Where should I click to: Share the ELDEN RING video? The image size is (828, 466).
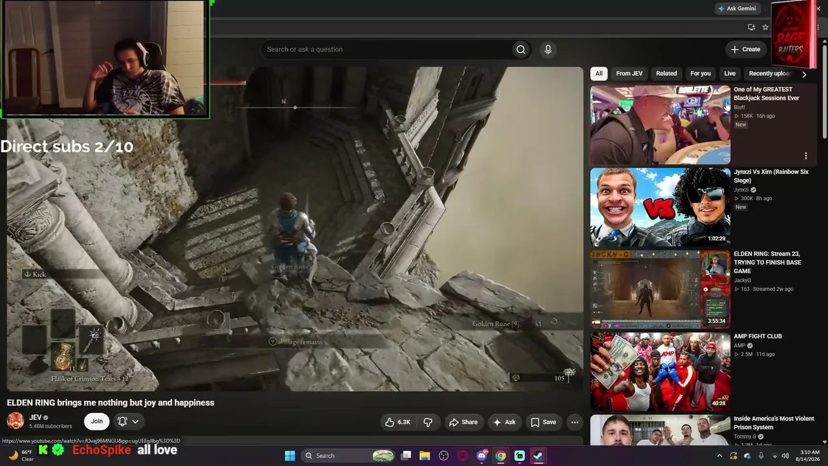[463, 422]
